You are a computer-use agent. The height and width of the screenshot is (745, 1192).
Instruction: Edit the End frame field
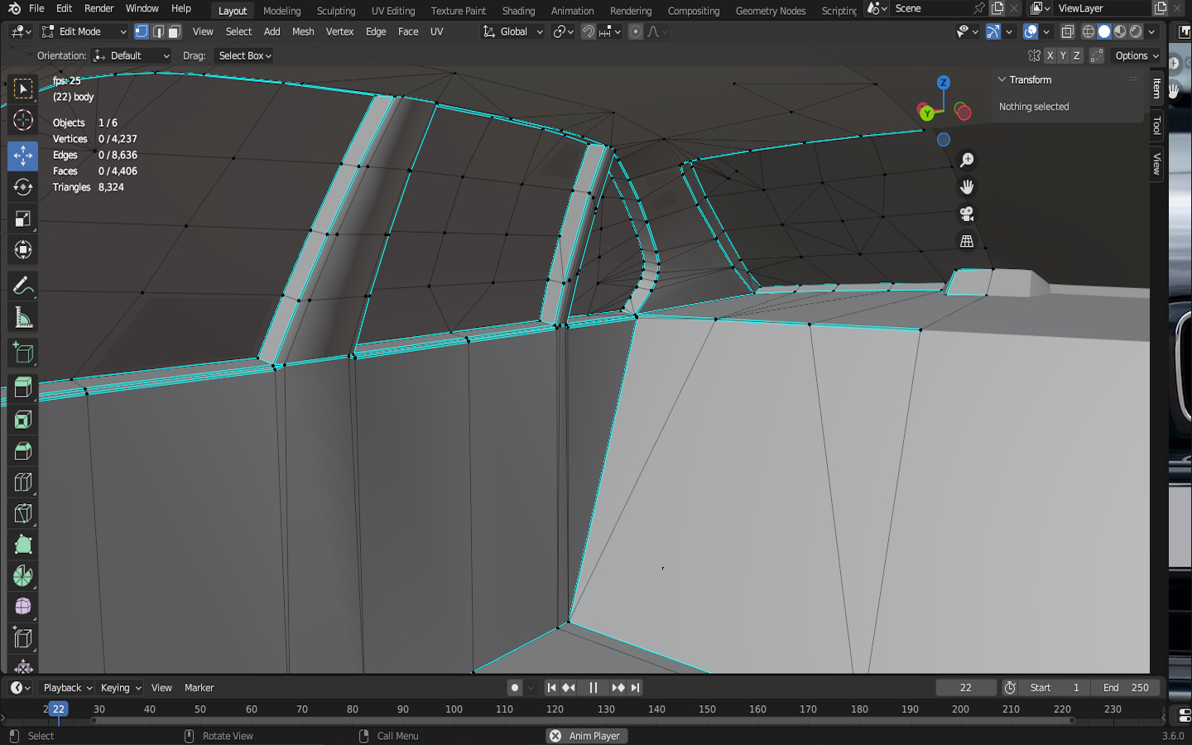tap(1126, 688)
